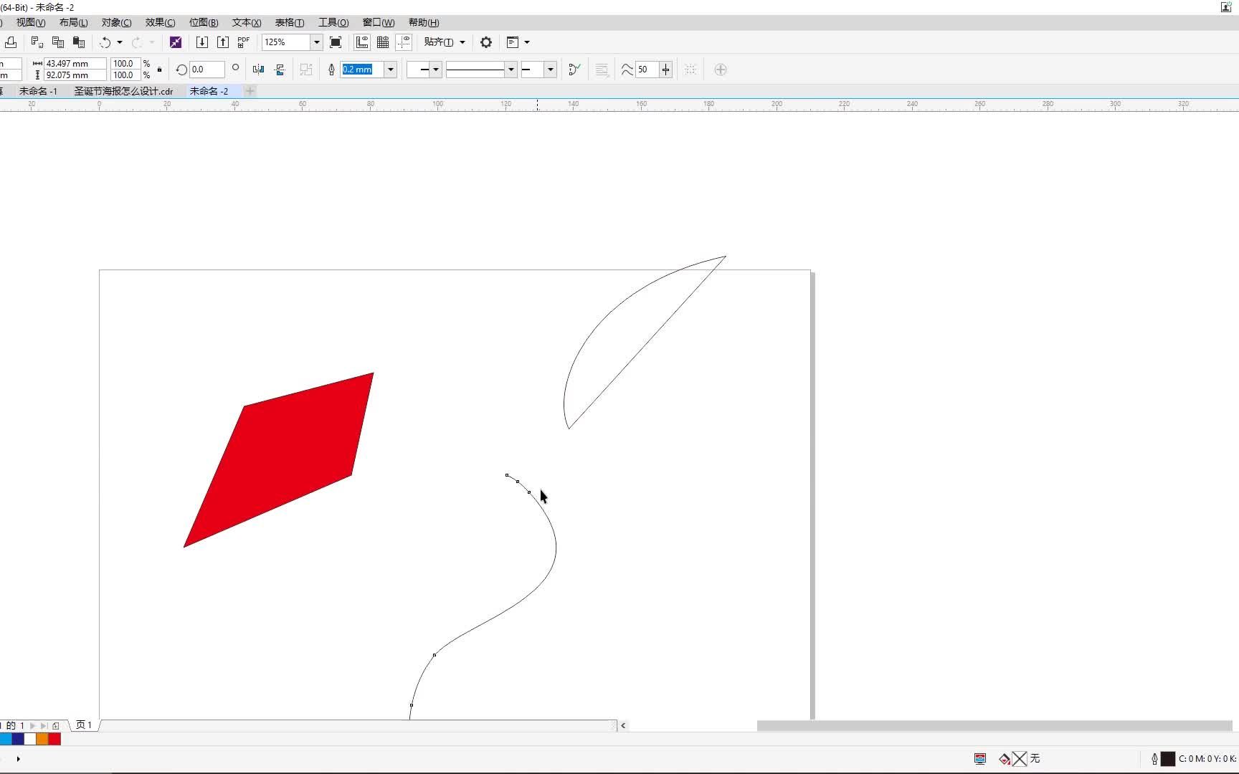Pick the red palette swatch
Image resolution: width=1239 pixels, height=774 pixels.
pos(54,739)
